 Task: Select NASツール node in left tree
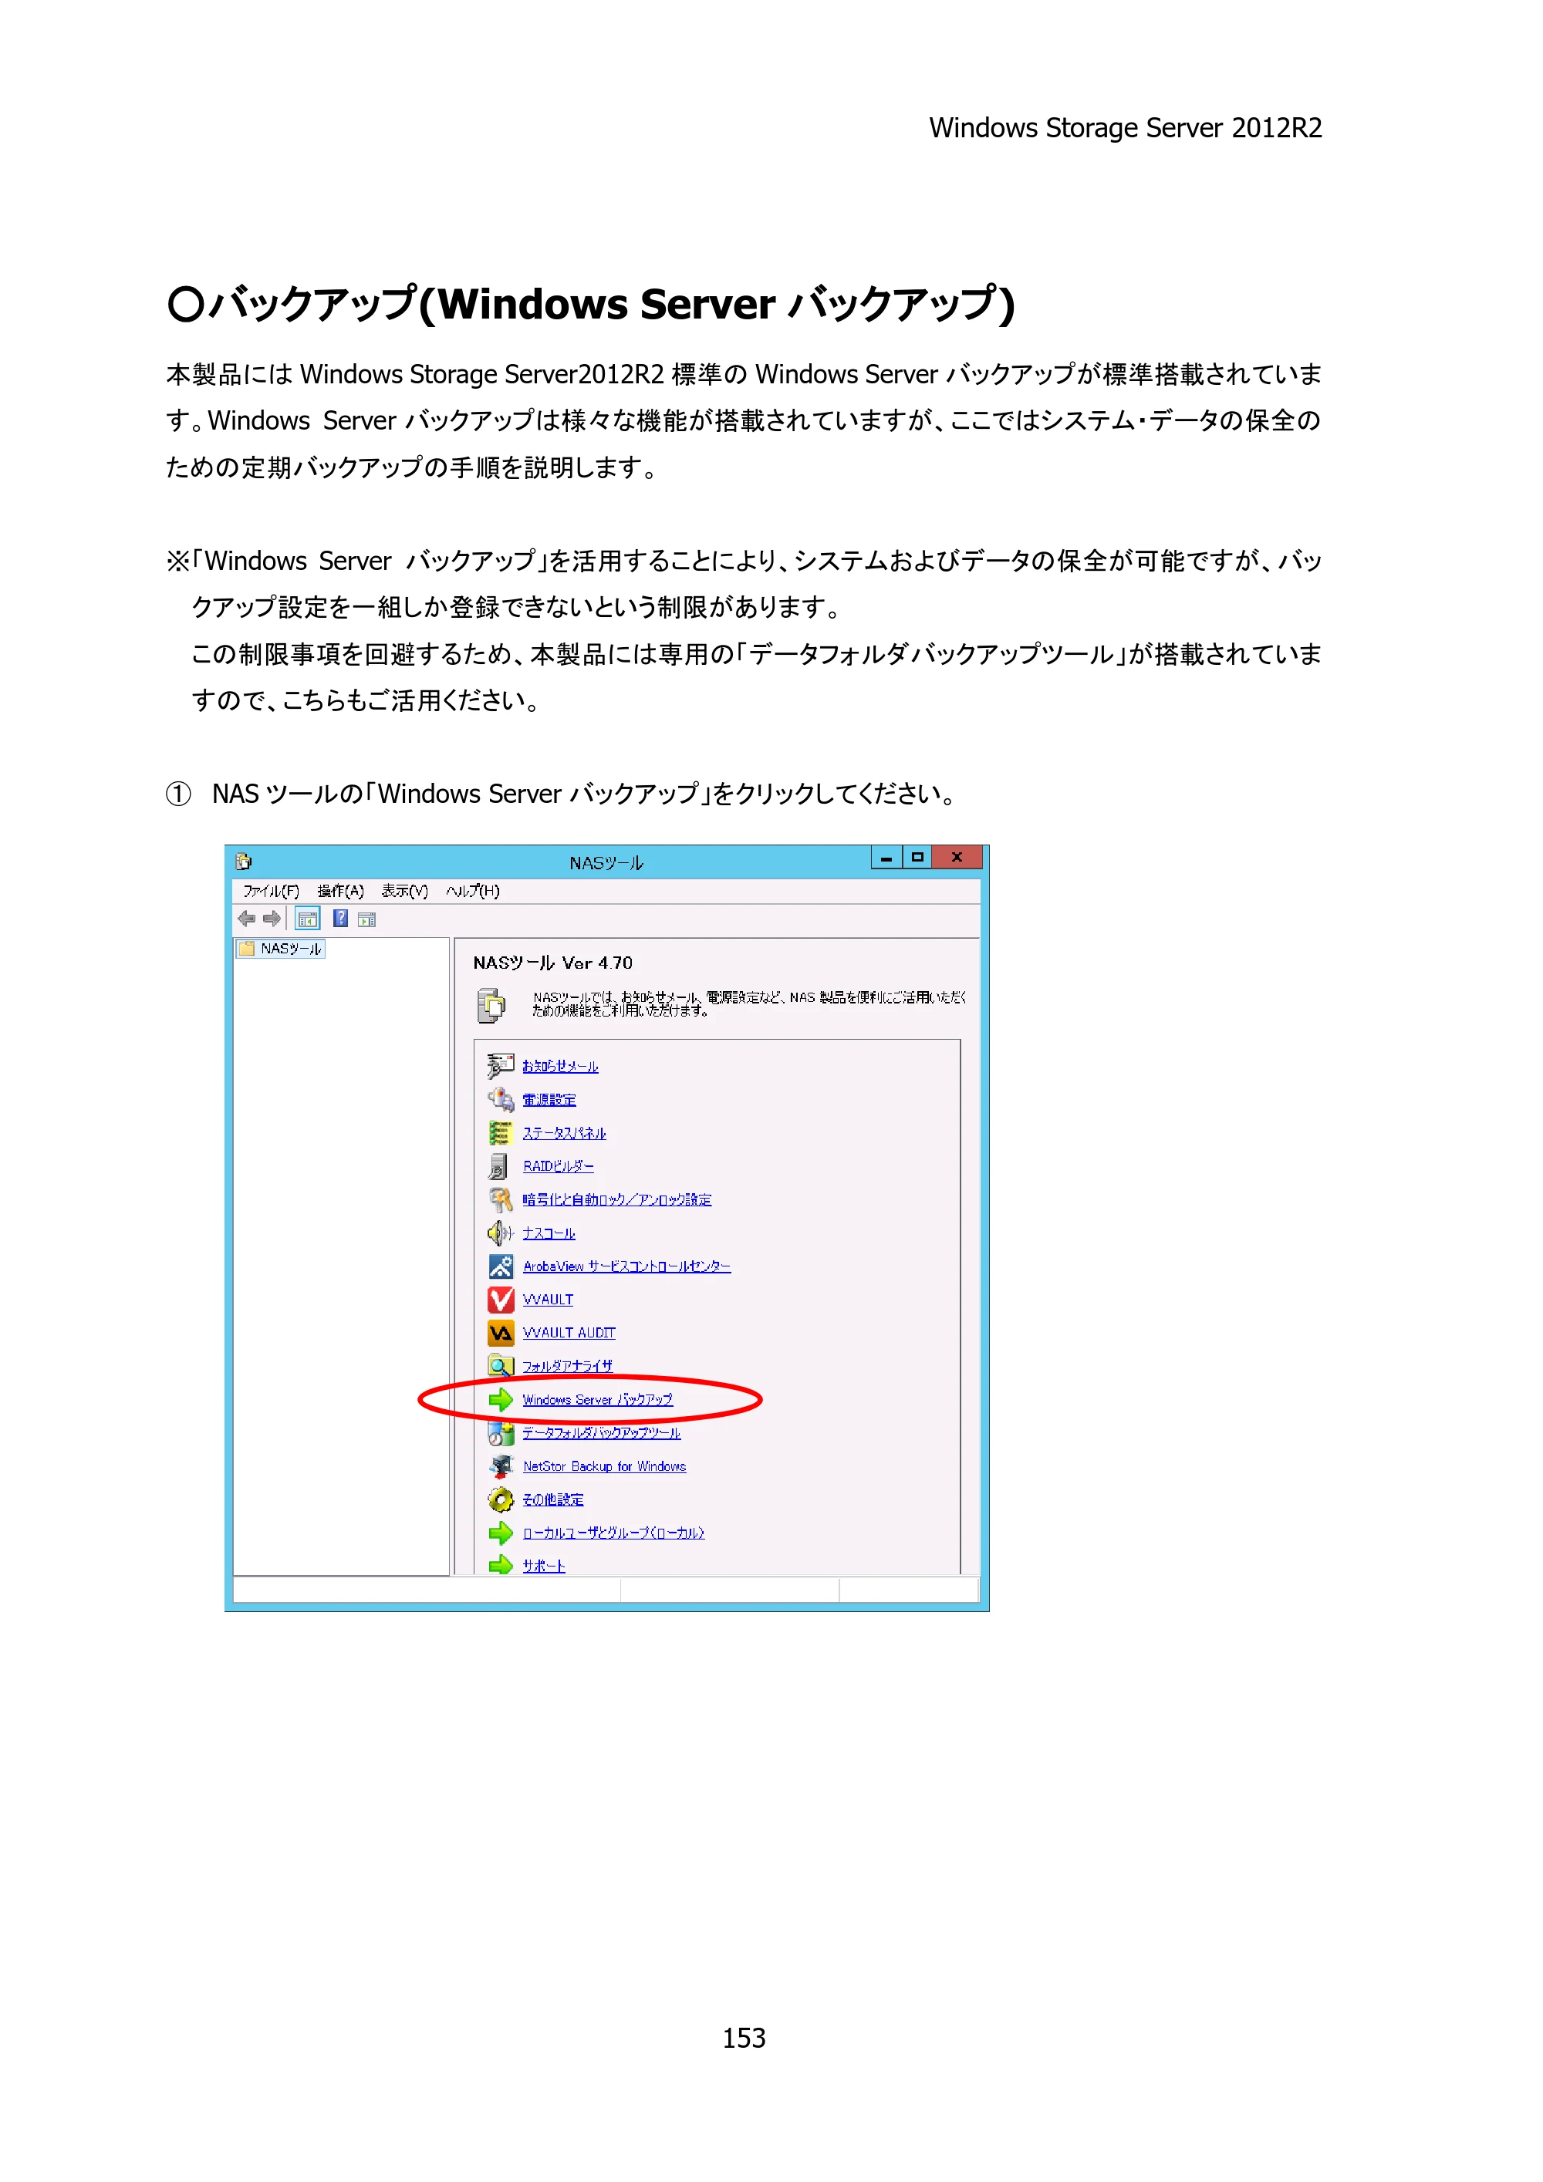[282, 949]
